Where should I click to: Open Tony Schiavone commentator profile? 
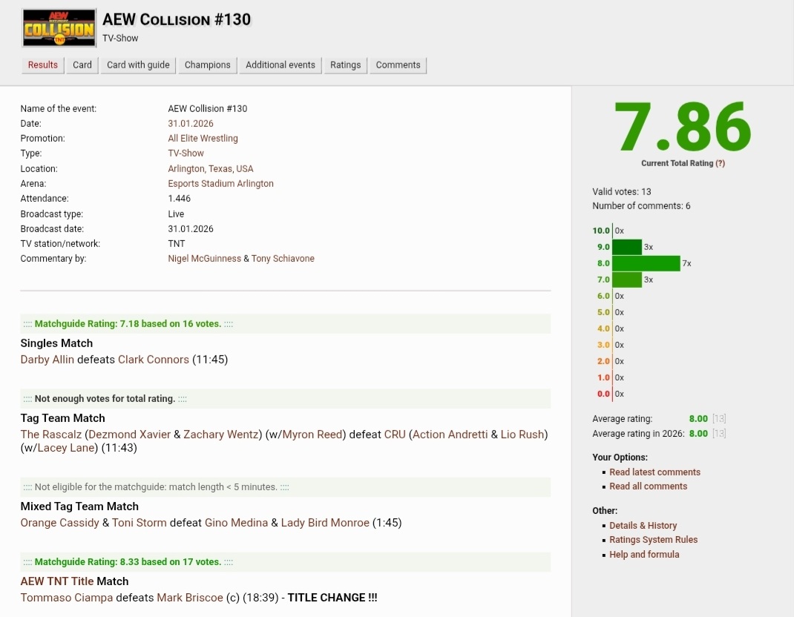tap(283, 259)
